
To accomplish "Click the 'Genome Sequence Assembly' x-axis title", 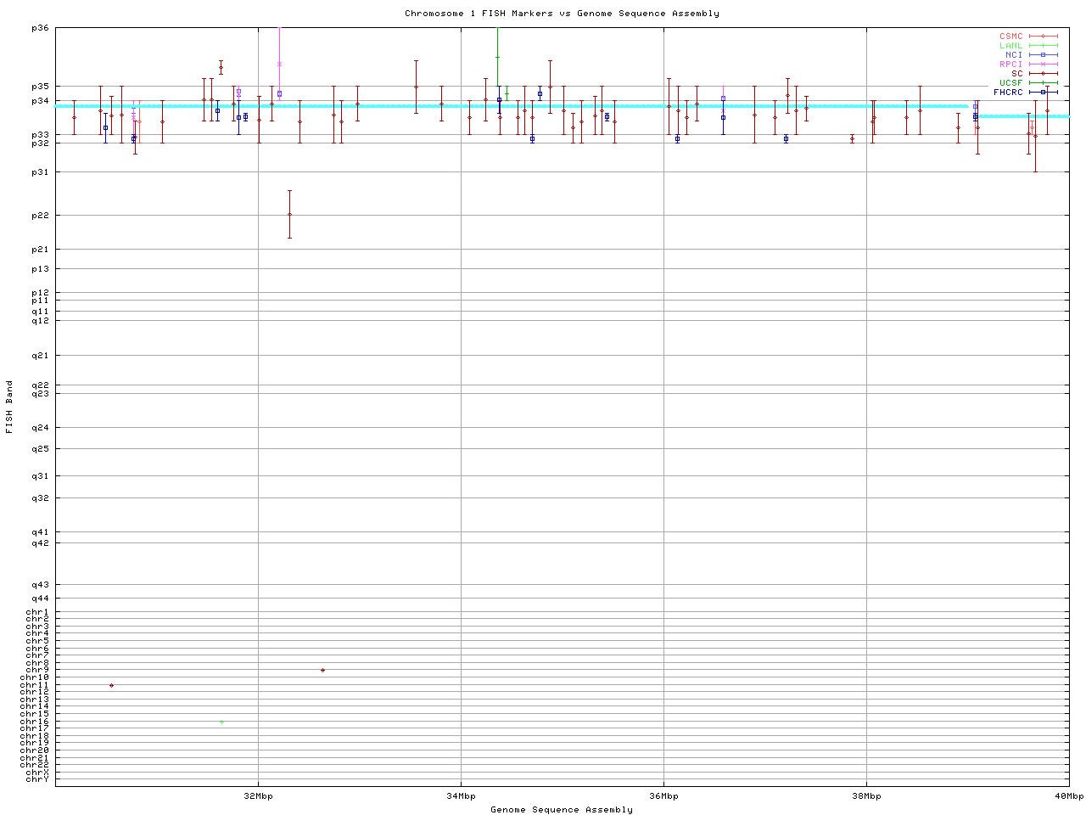I will click(562, 810).
